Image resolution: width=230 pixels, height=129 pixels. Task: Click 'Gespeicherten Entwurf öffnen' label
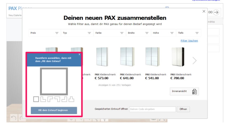(x=111, y=109)
